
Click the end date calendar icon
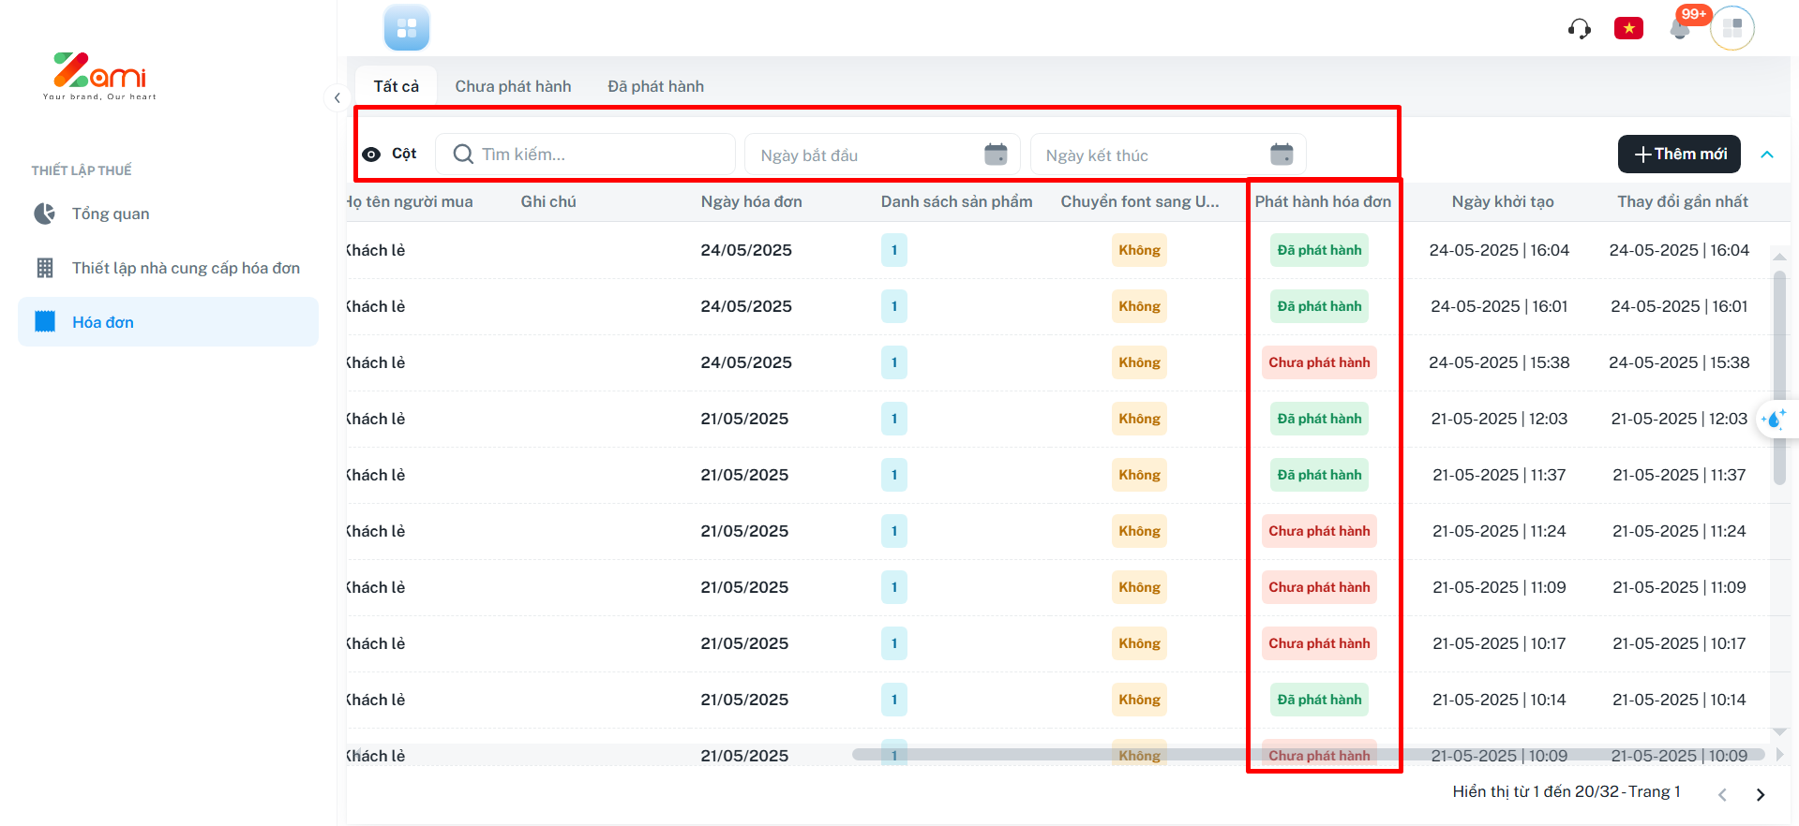(1281, 155)
